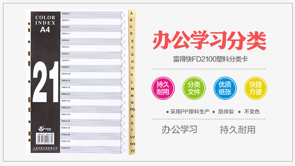The image size is (295, 166).
Task: Select the B divider tab
Action: coord(131,20)
